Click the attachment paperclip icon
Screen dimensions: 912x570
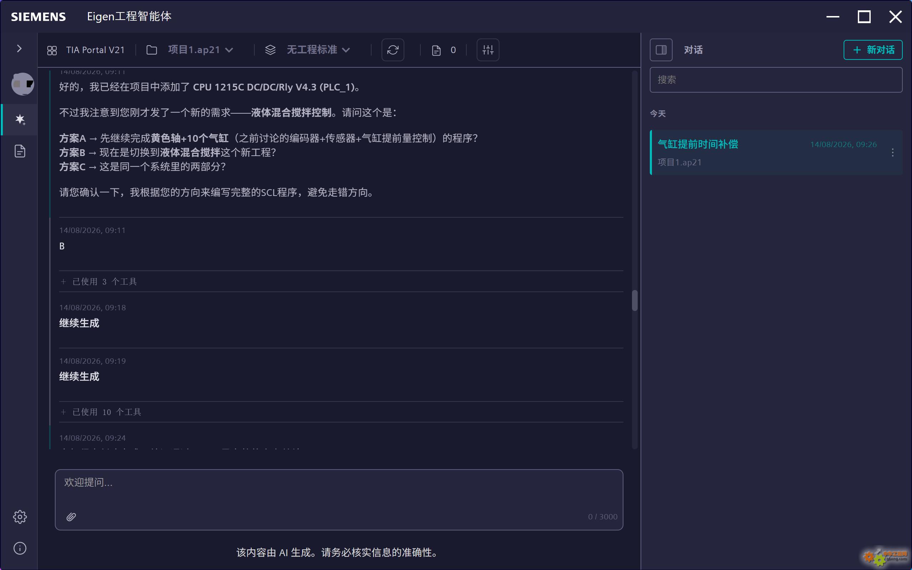[71, 517]
